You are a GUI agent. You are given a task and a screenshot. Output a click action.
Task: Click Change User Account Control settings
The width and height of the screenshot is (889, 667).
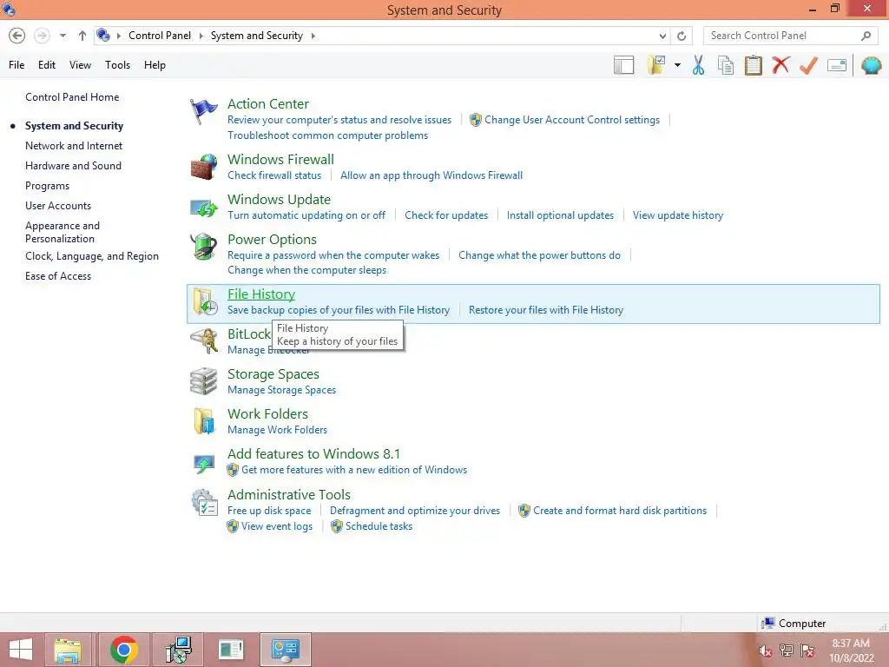coord(571,120)
